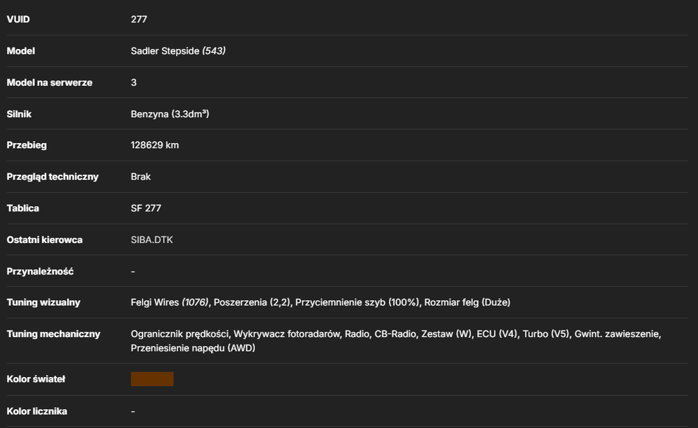Viewport: 698px width, 428px height.
Task: Select the VUID value 277
Action: (x=139, y=19)
